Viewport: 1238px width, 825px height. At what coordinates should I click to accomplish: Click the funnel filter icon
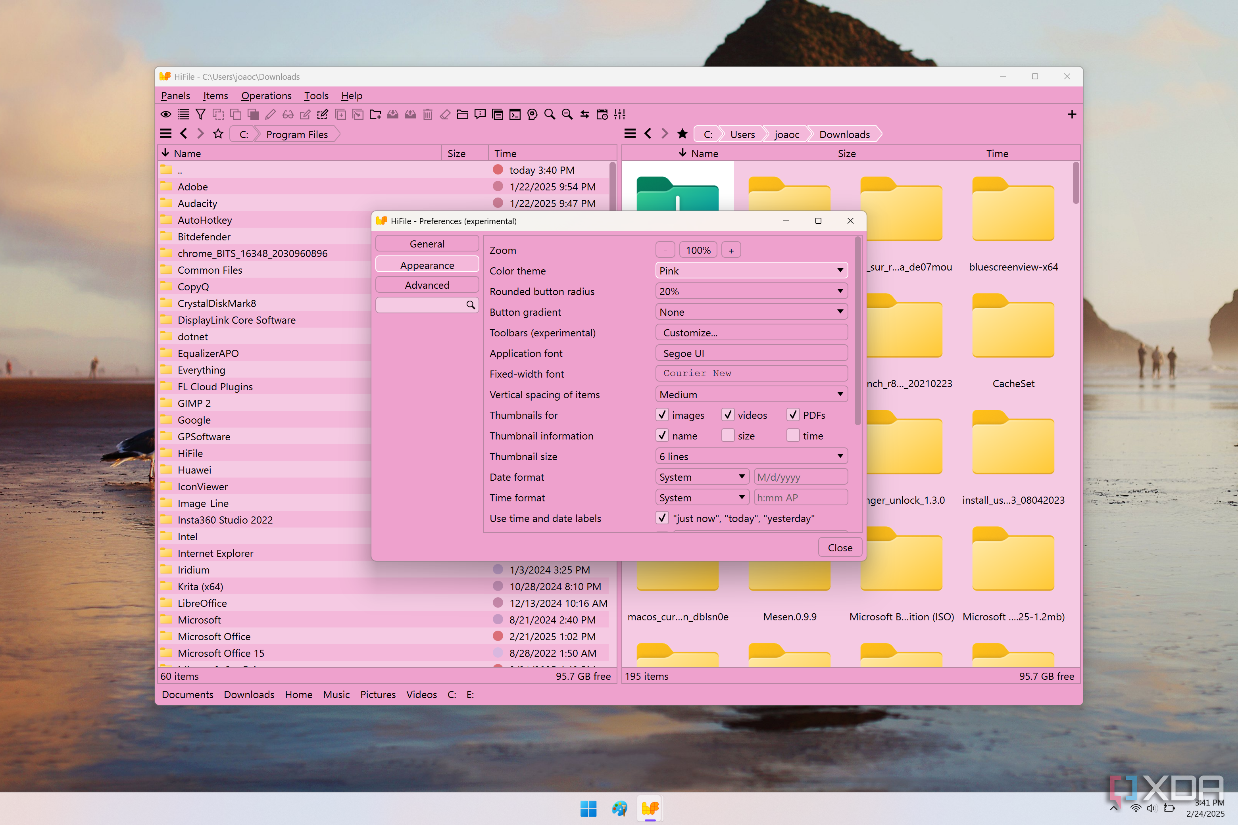(x=200, y=114)
